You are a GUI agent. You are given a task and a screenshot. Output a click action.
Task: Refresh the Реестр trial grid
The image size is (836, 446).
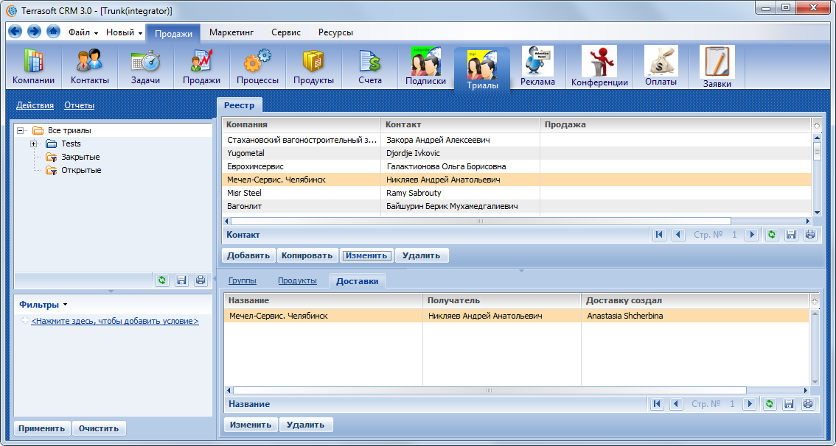coord(771,235)
